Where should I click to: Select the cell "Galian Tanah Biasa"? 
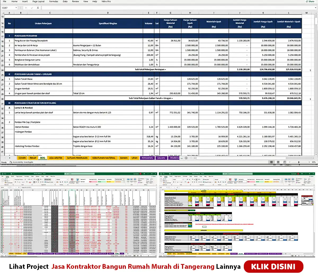click(43, 79)
